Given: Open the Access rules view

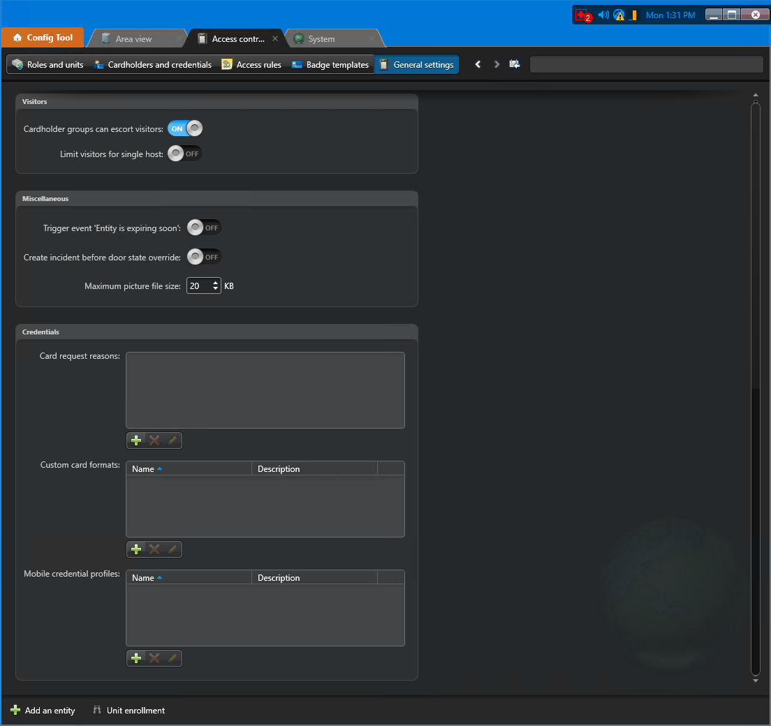Looking at the screenshot, I should (x=251, y=64).
